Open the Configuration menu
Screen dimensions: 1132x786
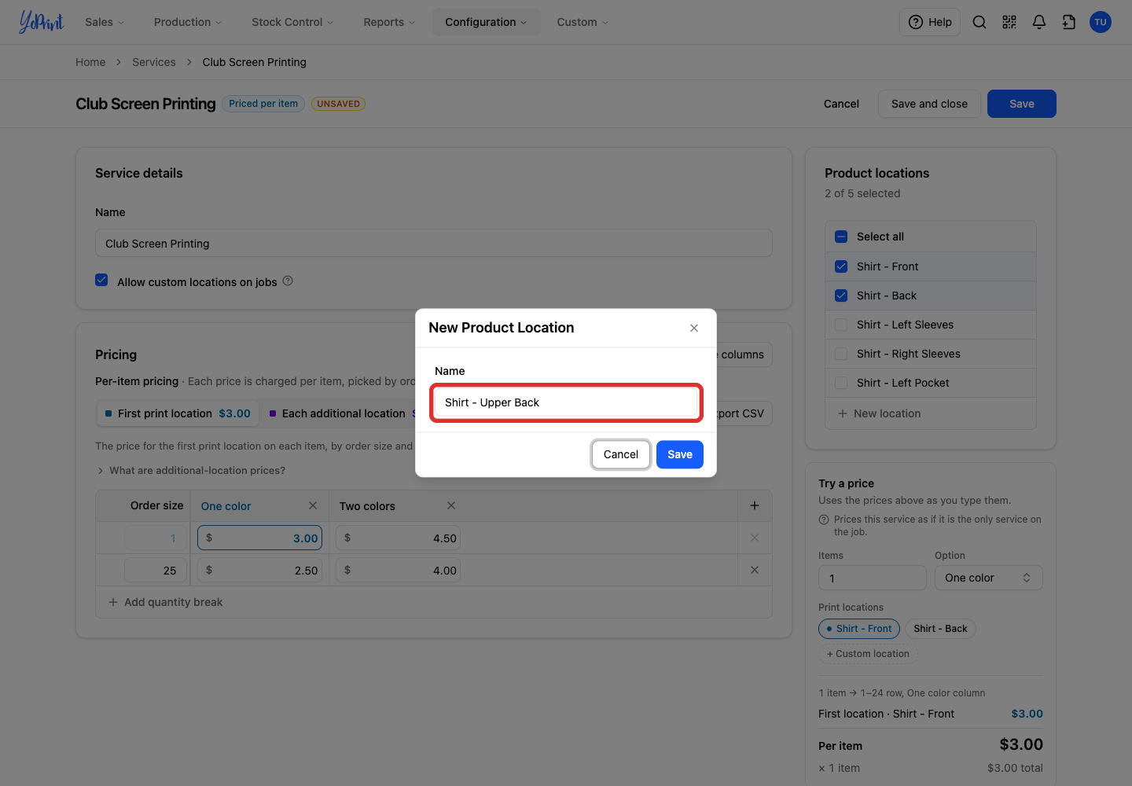click(x=486, y=22)
